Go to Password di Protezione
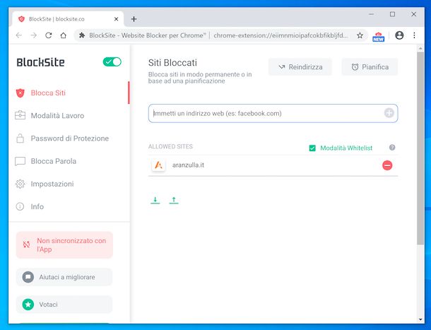The width and height of the screenshot is (431, 330). tap(69, 139)
